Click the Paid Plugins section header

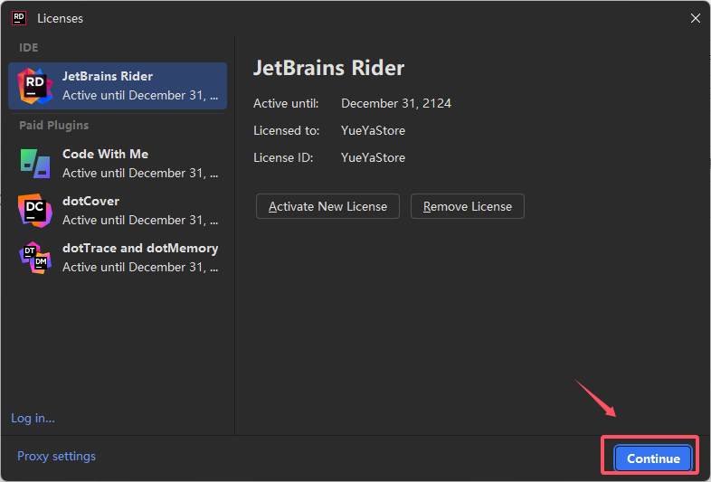point(54,126)
